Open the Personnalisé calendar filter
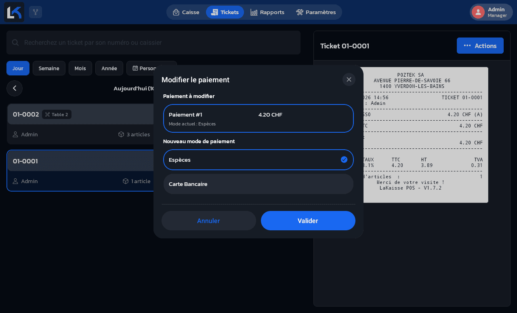The width and height of the screenshot is (517, 313). (x=151, y=68)
